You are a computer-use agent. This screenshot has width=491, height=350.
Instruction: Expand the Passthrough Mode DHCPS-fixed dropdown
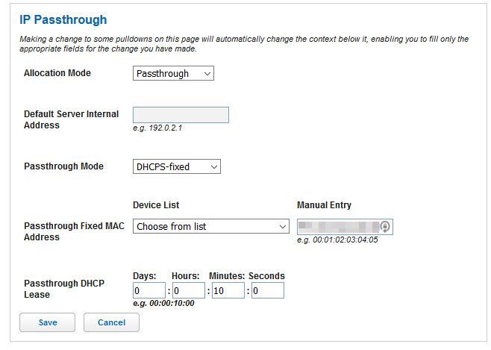click(176, 166)
